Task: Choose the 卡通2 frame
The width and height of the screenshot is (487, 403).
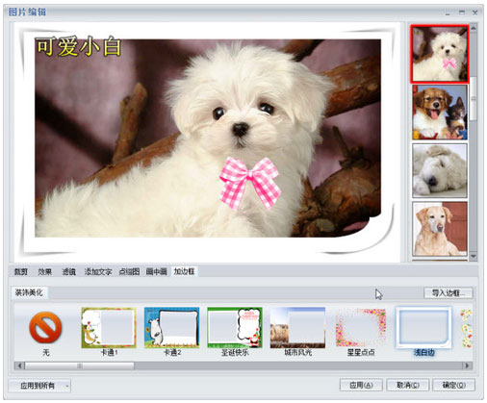Action: [171, 328]
